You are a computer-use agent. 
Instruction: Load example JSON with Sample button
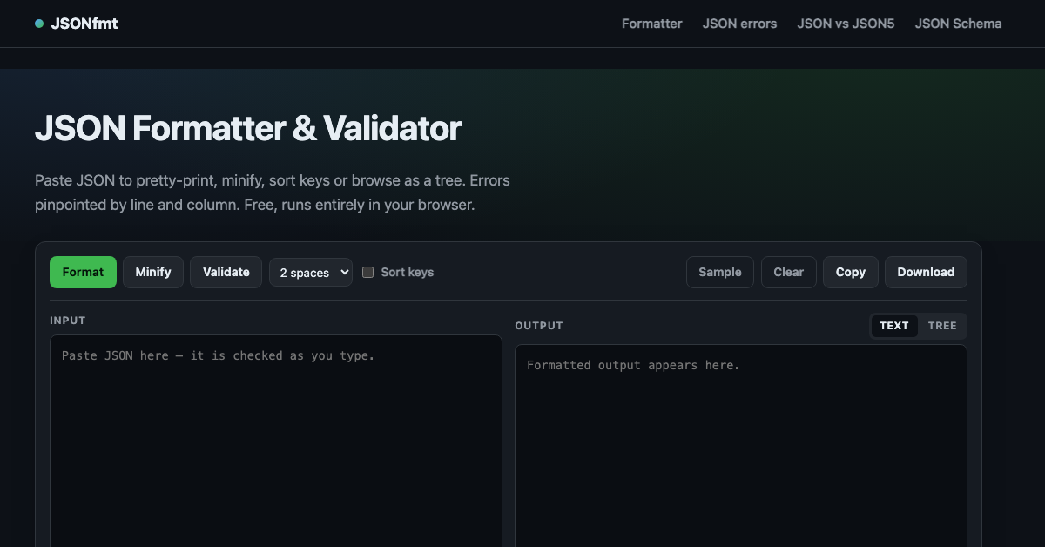tap(720, 272)
